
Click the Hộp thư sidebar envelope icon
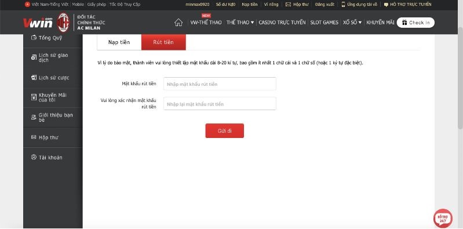point(34,137)
